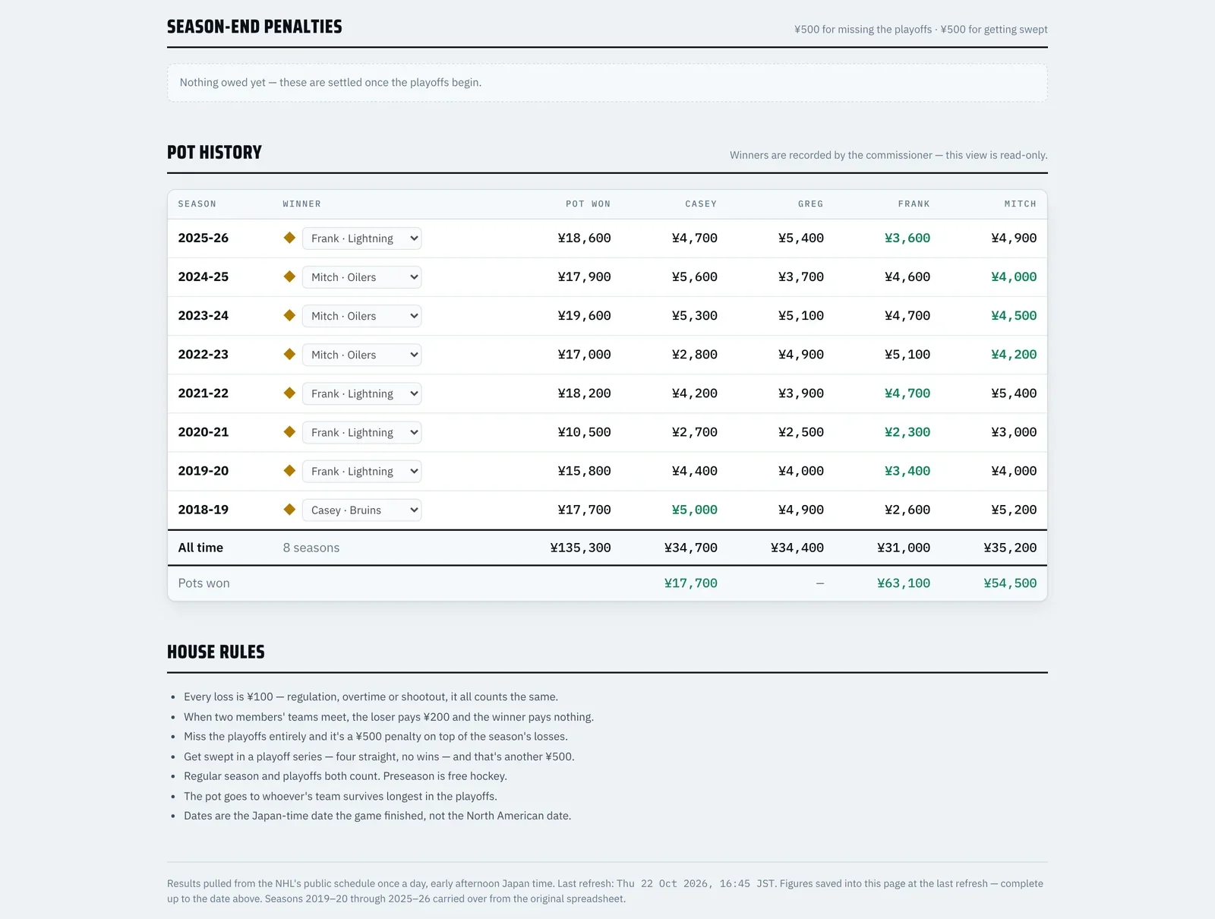Expand the 2023-24 Mitch · Oilers selector
The width and height of the screenshot is (1215, 919).
(x=361, y=316)
